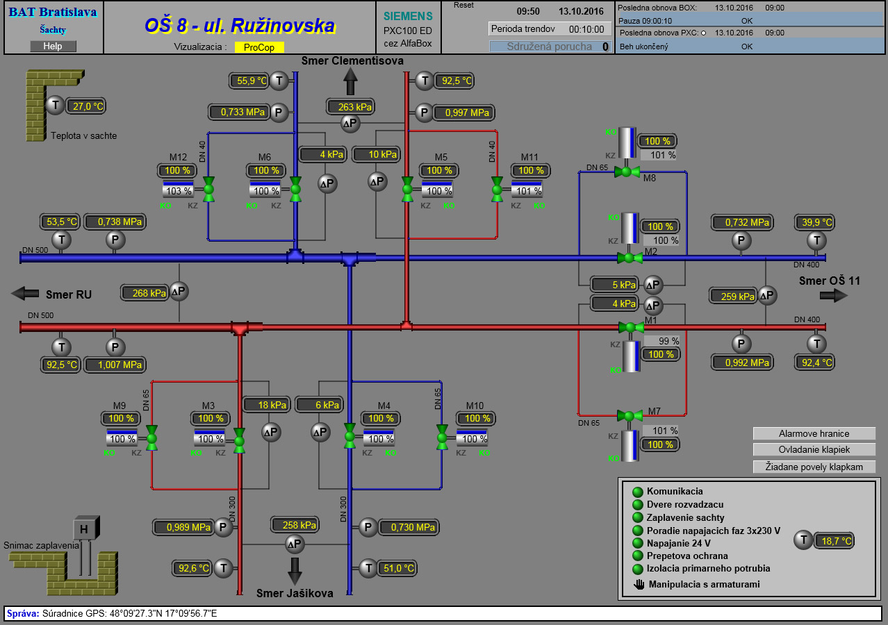Open the Help button
This screenshot has height=625, width=888.
pos(53,47)
